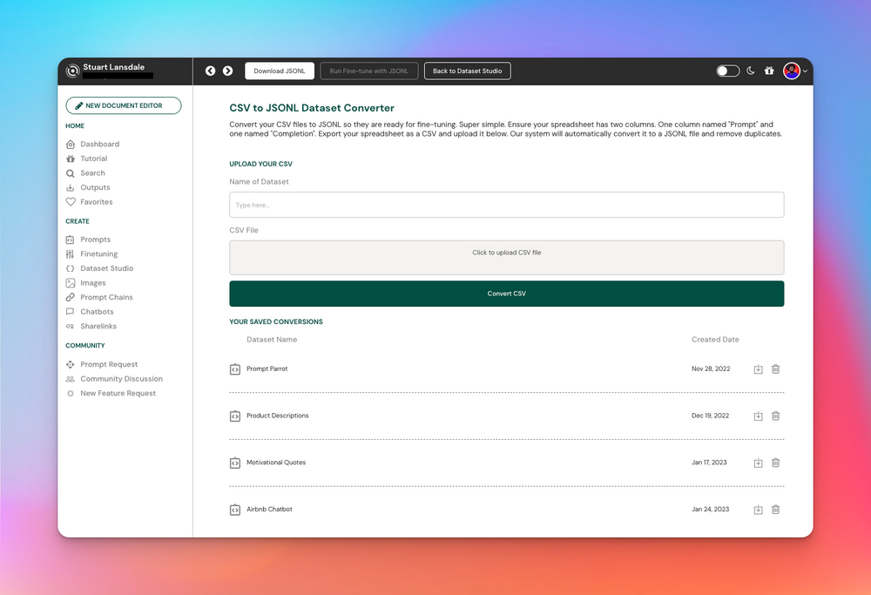Click the Product Descriptions file icon
The height and width of the screenshot is (595, 871).
click(235, 416)
